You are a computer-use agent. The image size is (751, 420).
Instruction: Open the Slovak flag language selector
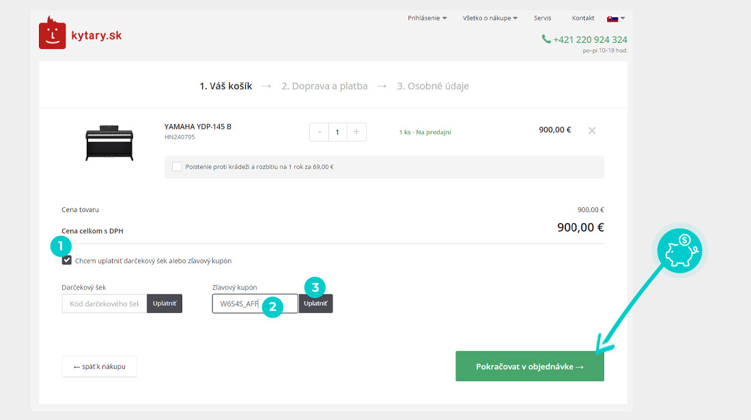[616, 18]
